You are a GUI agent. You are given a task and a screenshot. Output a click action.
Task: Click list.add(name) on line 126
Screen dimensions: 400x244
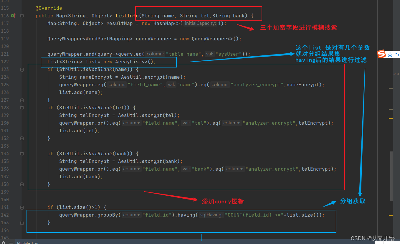(80, 92)
